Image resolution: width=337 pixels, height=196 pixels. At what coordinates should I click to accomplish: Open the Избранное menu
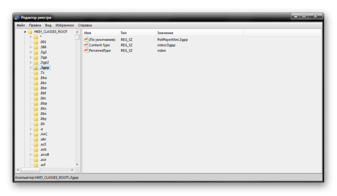pyautogui.click(x=64, y=25)
